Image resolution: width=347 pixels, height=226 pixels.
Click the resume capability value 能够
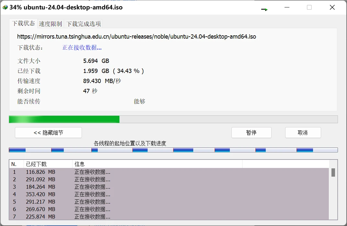(x=140, y=101)
